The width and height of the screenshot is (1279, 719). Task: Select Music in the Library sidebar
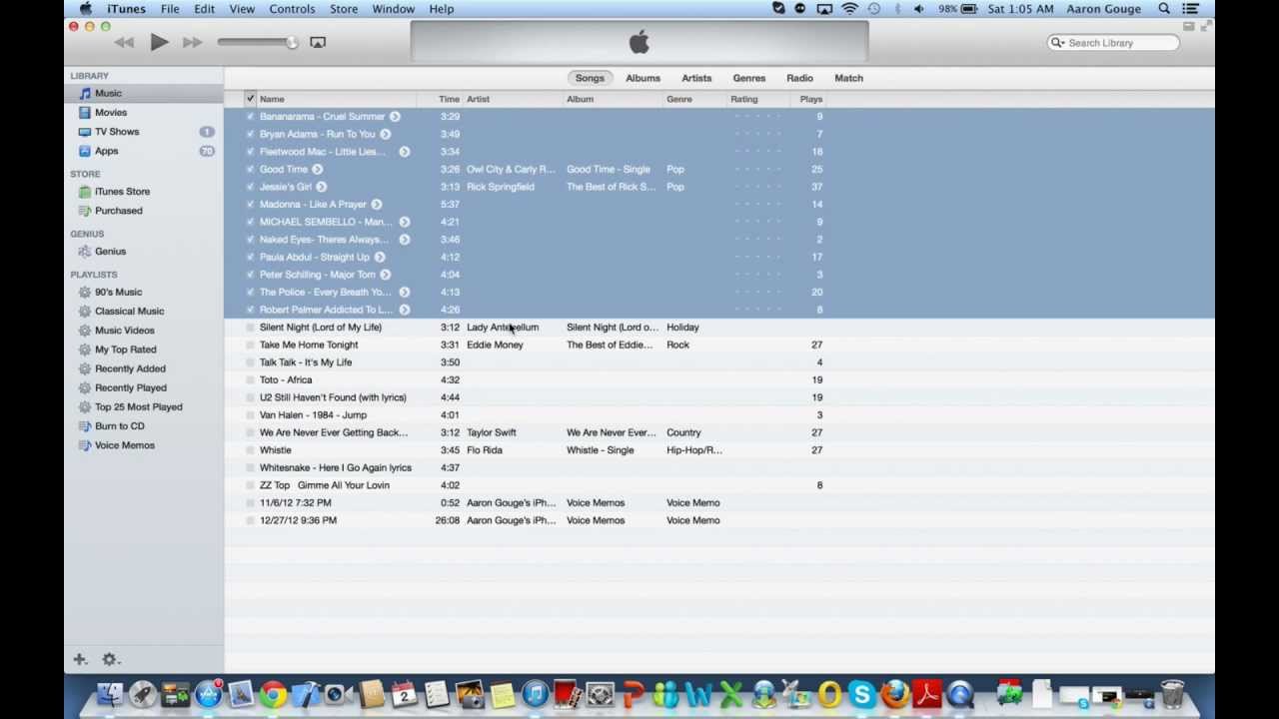coord(144,93)
